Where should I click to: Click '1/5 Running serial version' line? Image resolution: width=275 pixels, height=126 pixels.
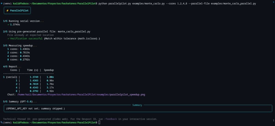tap(23, 21)
